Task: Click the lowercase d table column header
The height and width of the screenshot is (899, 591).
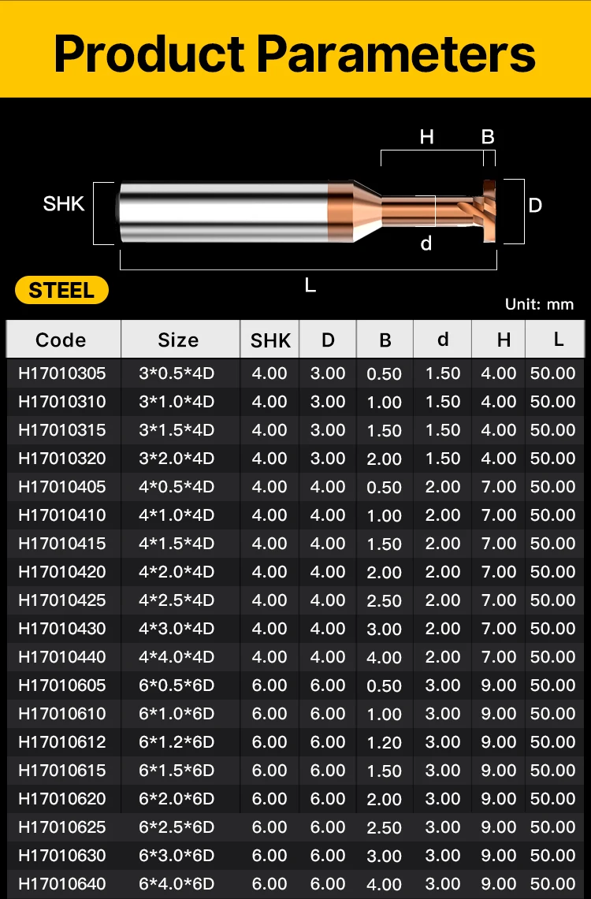Action: (x=443, y=340)
